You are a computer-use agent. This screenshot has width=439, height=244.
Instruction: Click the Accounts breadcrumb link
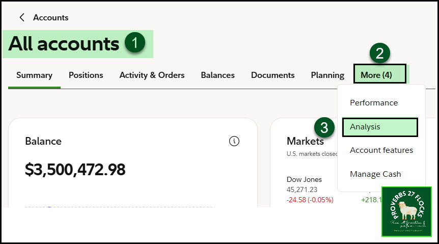click(x=50, y=17)
